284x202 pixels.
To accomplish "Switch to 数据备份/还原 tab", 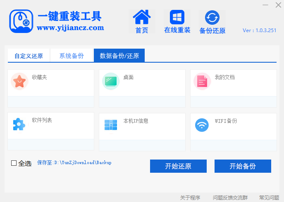I will point(119,56).
